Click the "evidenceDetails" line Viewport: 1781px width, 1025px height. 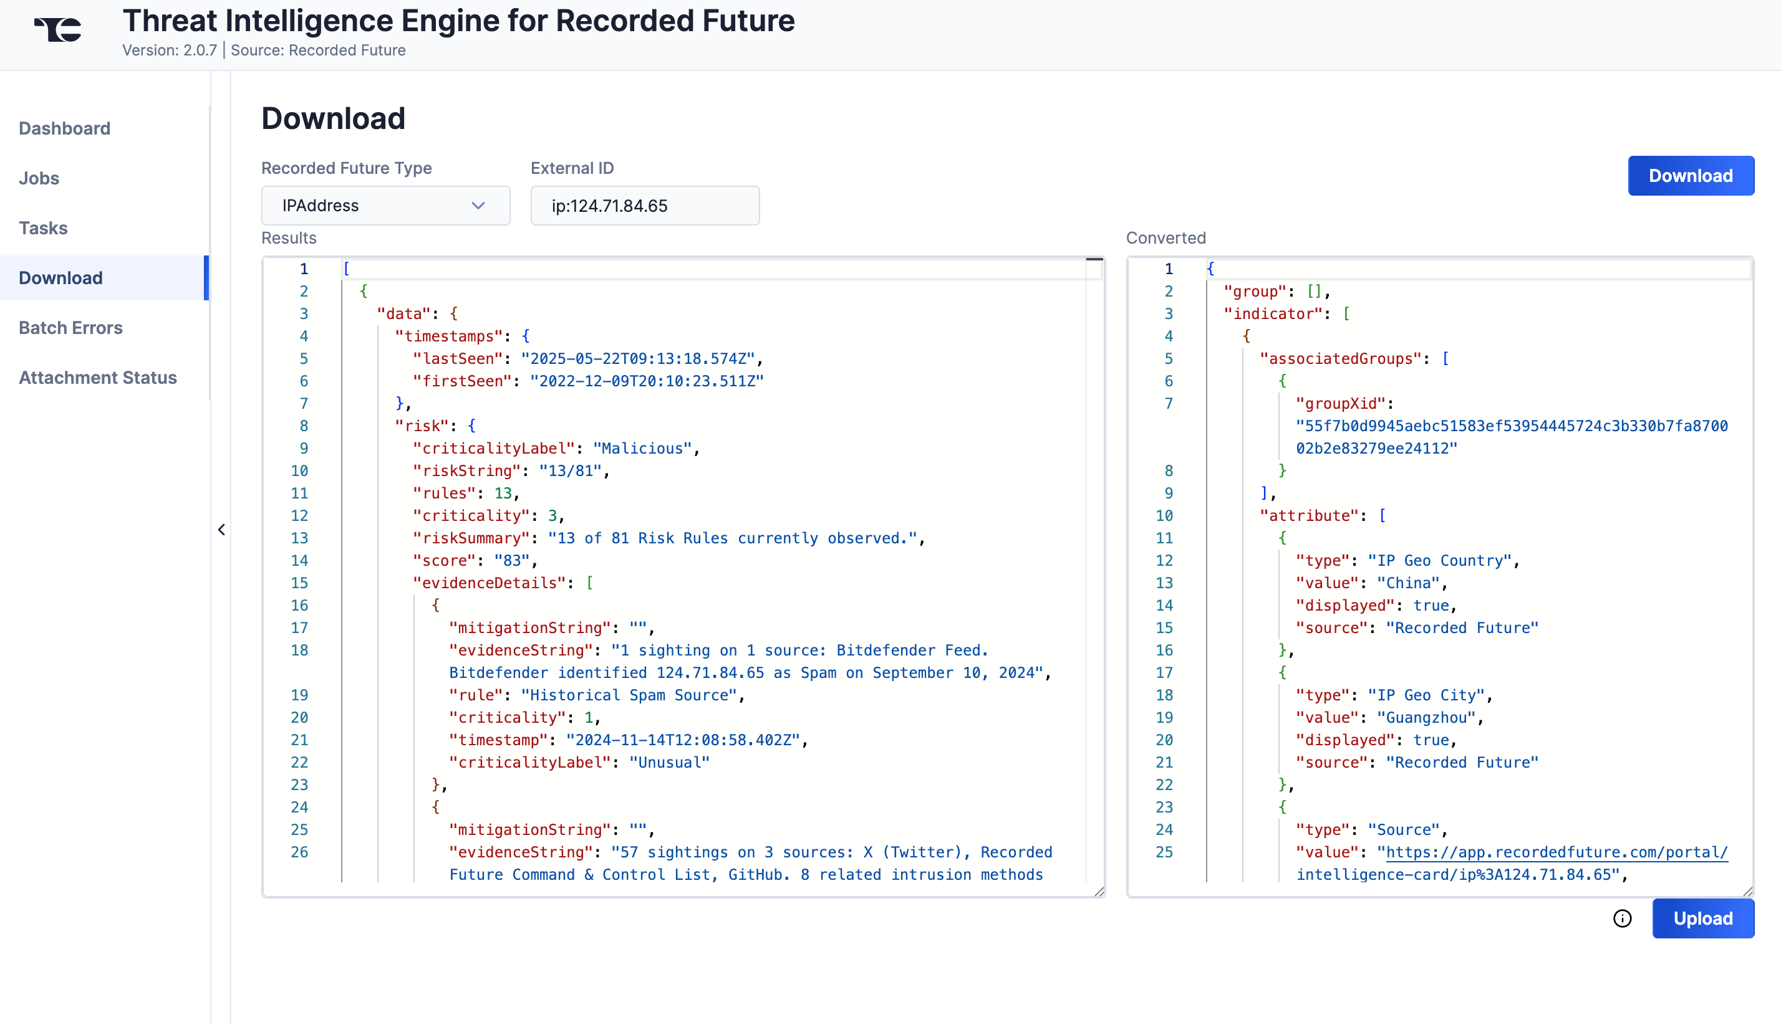tap(503, 583)
